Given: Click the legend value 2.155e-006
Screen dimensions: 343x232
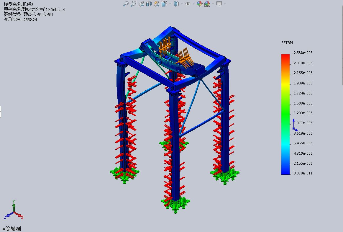Looking at the screenshot, I should tap(303, 164).
